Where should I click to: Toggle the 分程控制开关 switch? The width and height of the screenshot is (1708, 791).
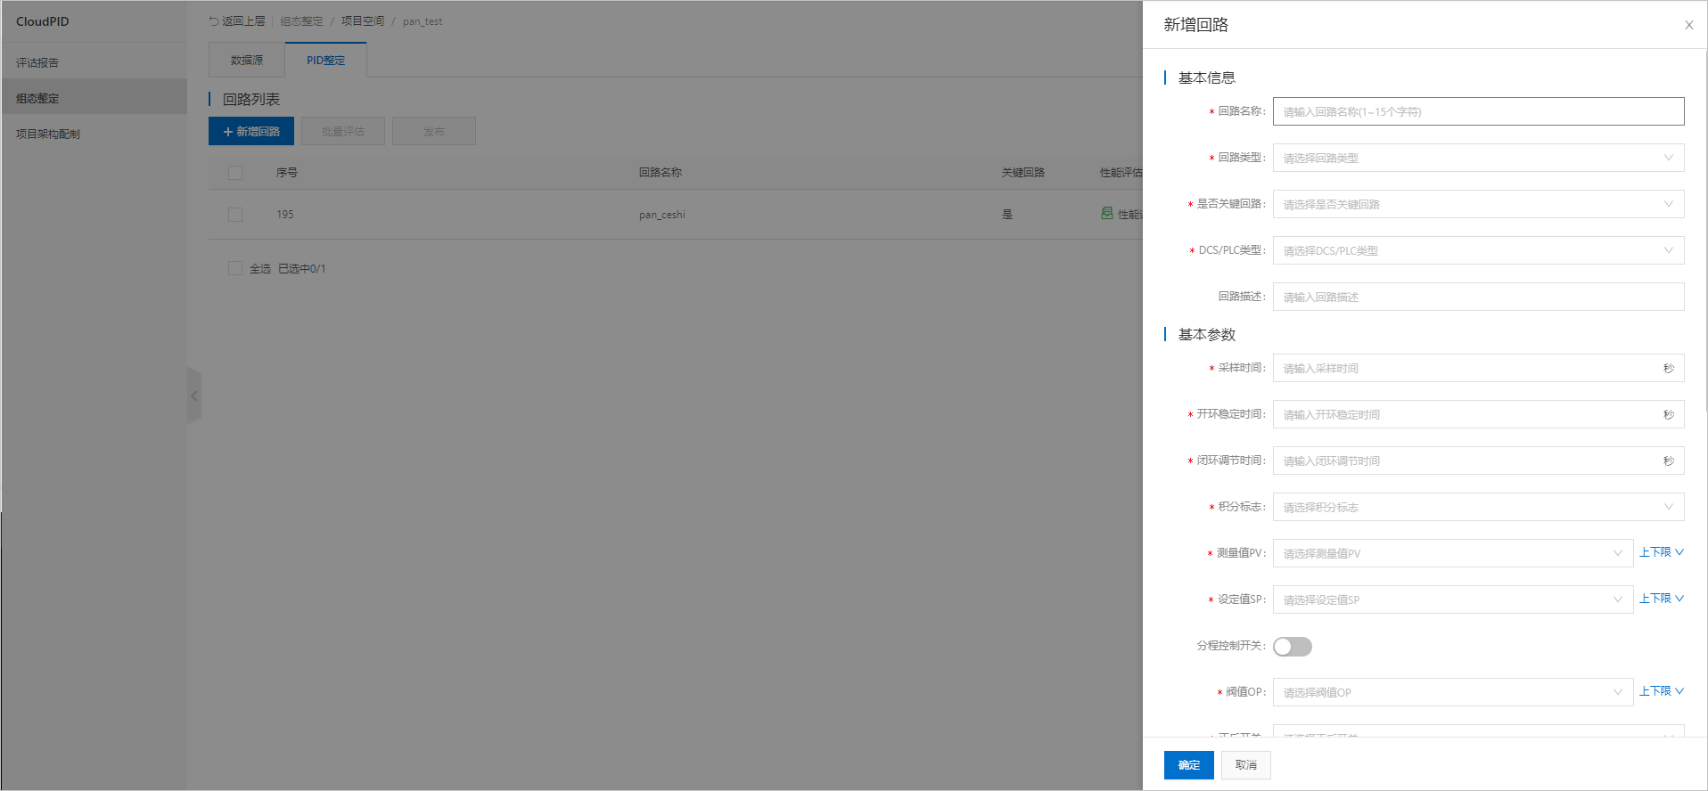point(1293,646)
